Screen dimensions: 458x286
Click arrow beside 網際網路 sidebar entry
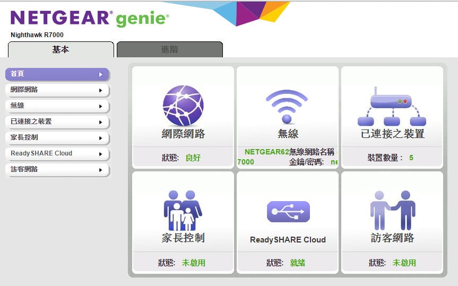(100, 91)
